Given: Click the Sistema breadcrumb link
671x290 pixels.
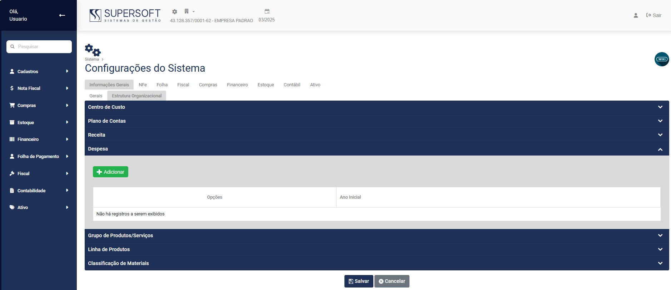Looking at the screenshot, I should coord(92,59).
